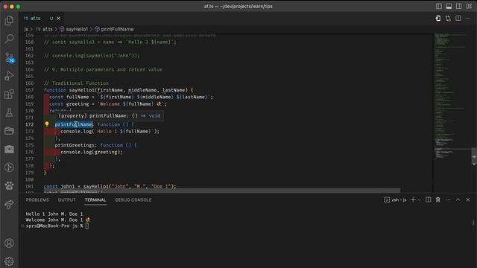
Task: Open Source Control view with badge
Action: click(x=10, y=57)
